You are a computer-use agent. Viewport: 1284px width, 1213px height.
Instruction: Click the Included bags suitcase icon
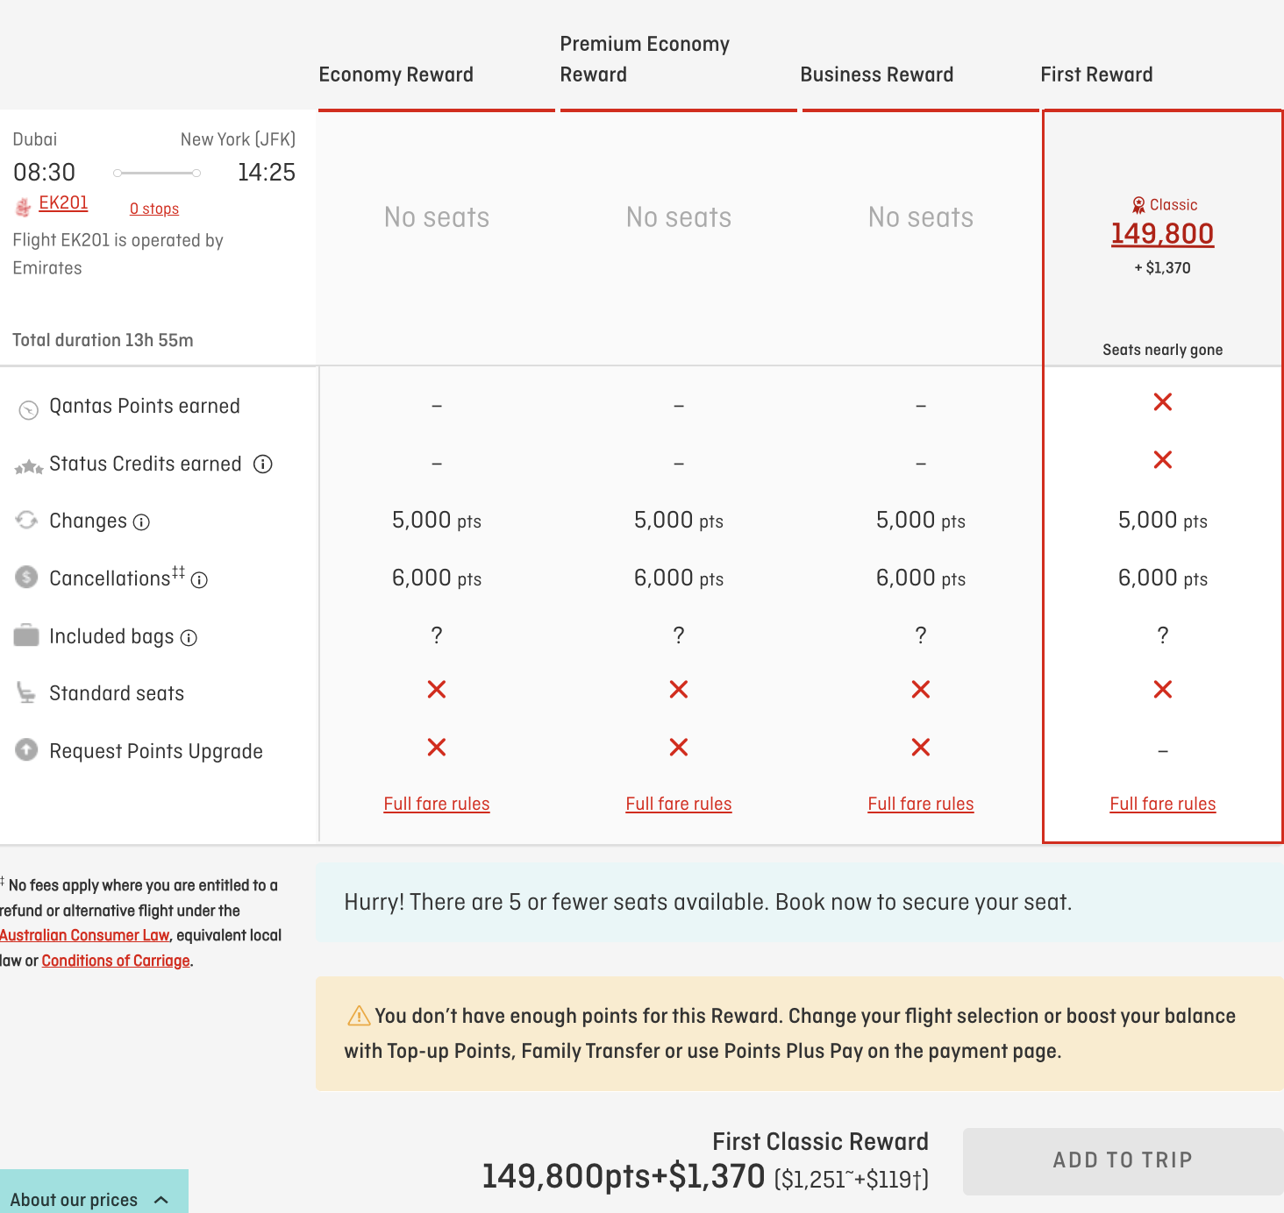click(x=27, y=635)
